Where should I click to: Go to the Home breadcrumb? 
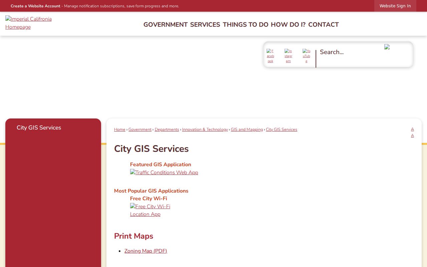[x=120, y=129]
